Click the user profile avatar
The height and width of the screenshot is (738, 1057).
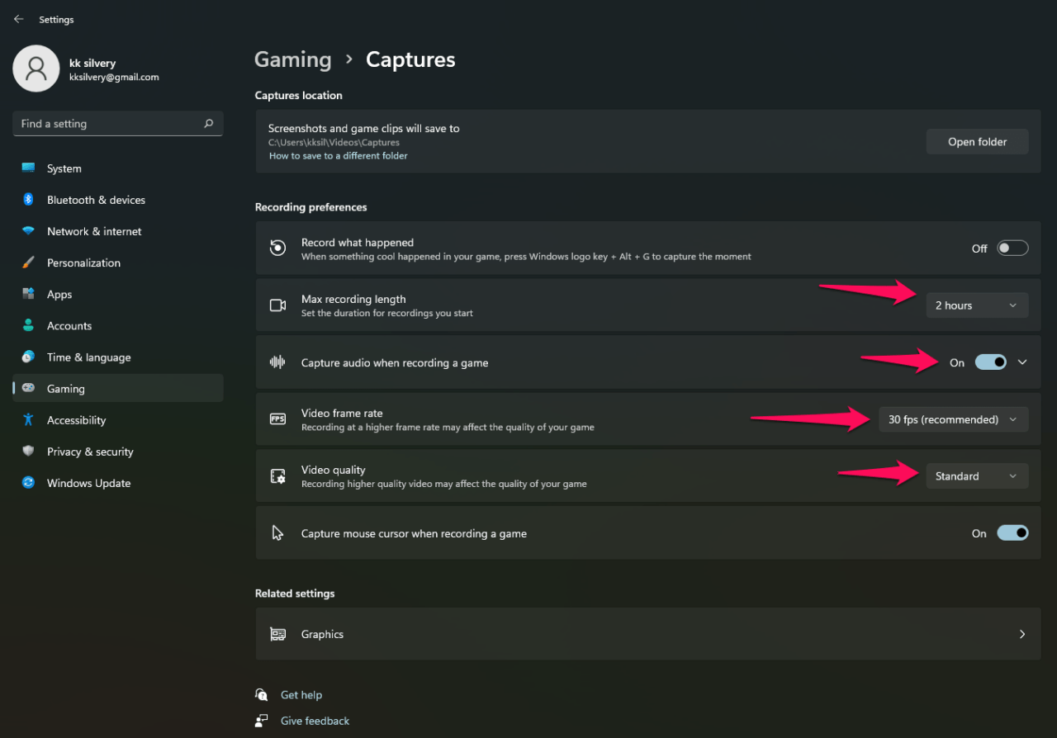coord(36,69)
